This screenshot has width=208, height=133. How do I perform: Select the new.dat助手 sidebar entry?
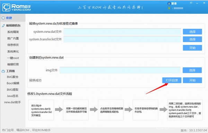point(12,102)
